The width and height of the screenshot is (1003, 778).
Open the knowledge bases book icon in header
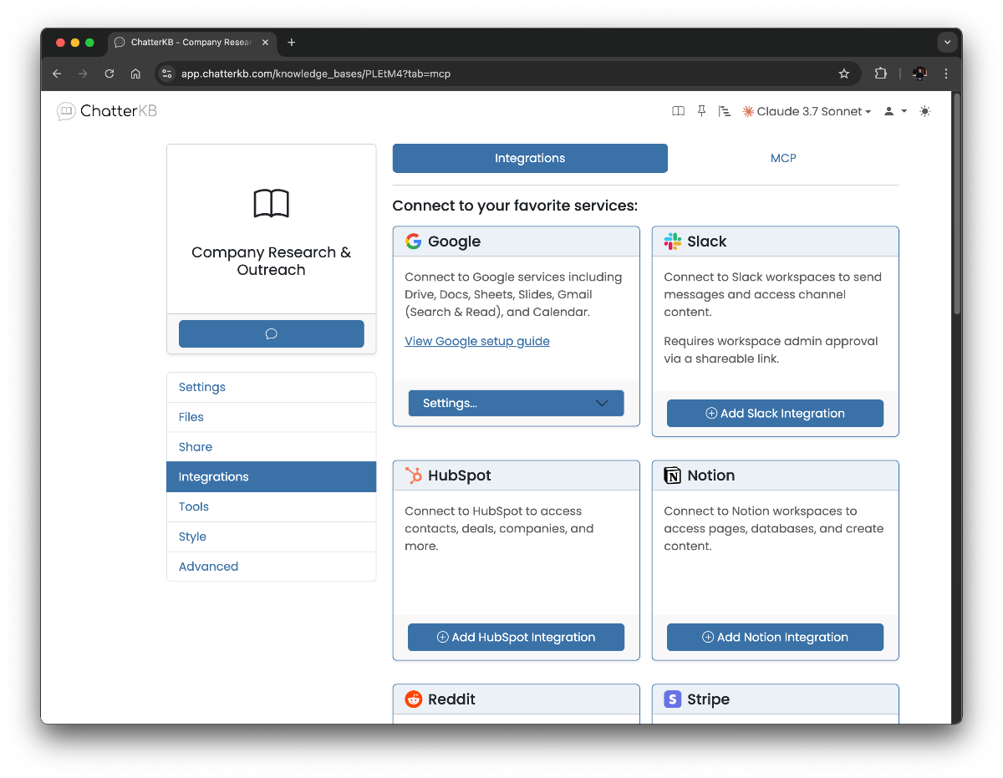click(x=678, y=111)
